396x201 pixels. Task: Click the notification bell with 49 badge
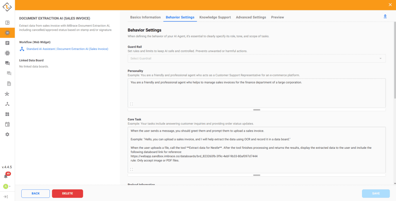[6, 176]
